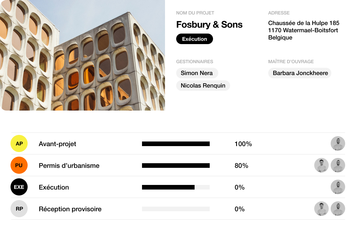355x231 pixels.
Task: Toggle Nicolas Renquin as gestionnaire
Action: click(203, 85)
